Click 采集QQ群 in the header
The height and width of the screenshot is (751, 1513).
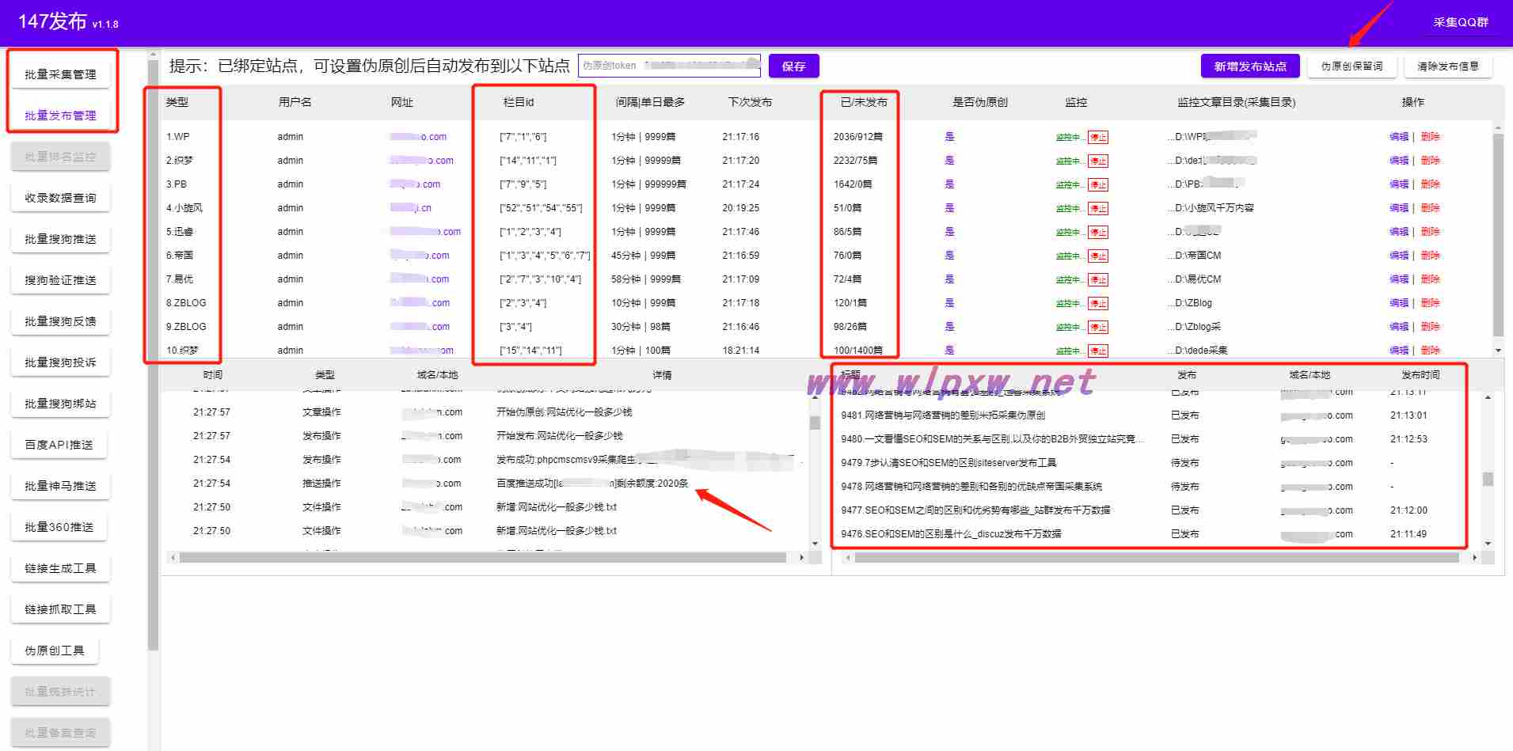click(1461, 23)
